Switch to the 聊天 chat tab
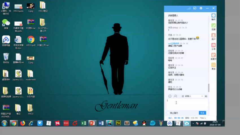The image size is (240, 135). pos(213,17)
